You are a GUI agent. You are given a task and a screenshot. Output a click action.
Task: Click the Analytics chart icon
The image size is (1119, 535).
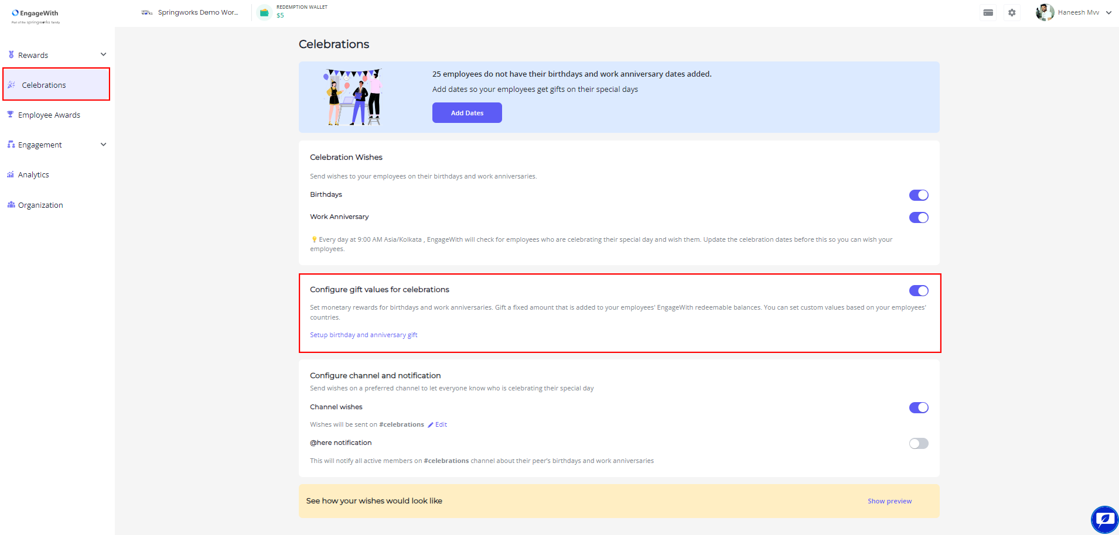point(11,174)
